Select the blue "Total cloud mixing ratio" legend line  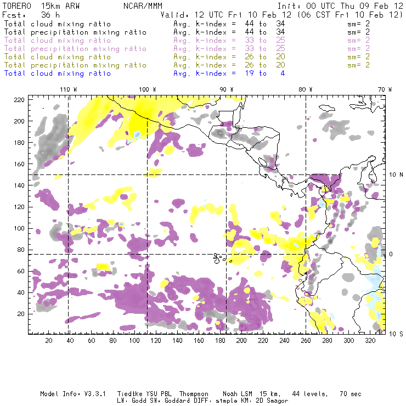(58, 74)
